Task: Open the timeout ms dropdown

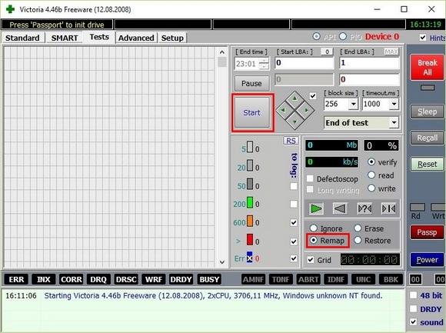Action: coord(394,104)
